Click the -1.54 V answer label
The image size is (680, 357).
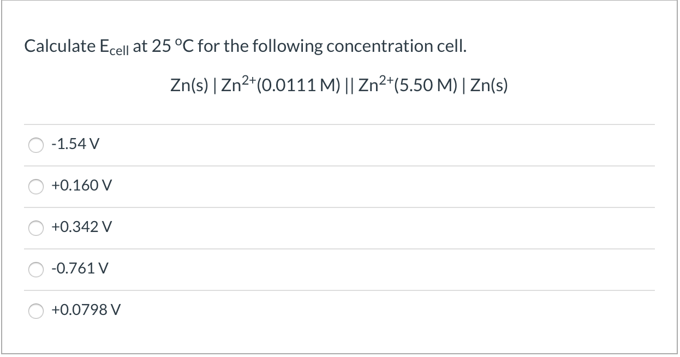(x=75, y=145)
